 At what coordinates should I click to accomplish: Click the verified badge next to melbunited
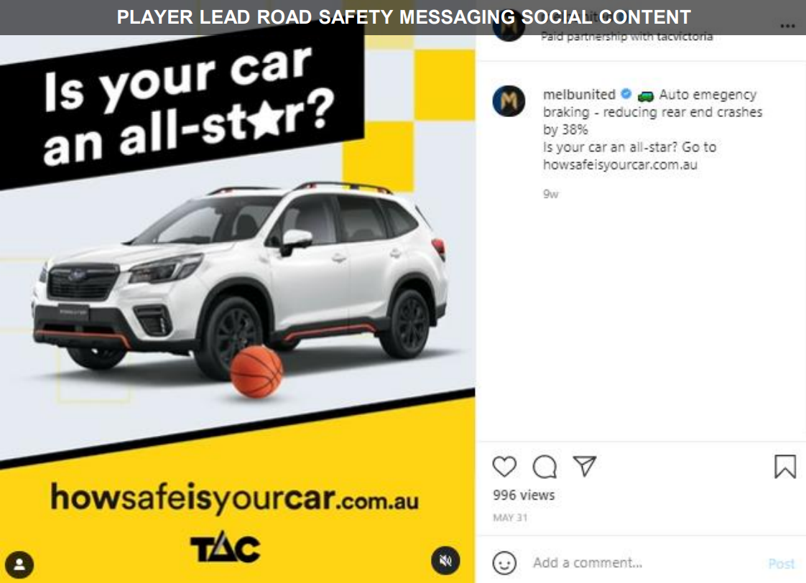(626, 94)
